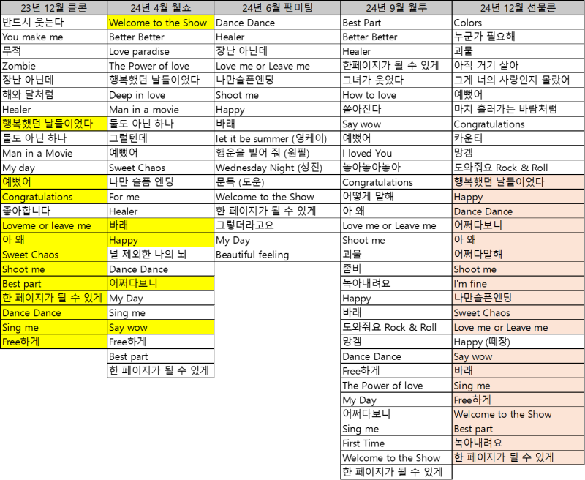The height and width of the screenshot is (480, 585).
Task: Click the '널 제외한 나의 뇌' cell
Action: (x=160, y=255)
